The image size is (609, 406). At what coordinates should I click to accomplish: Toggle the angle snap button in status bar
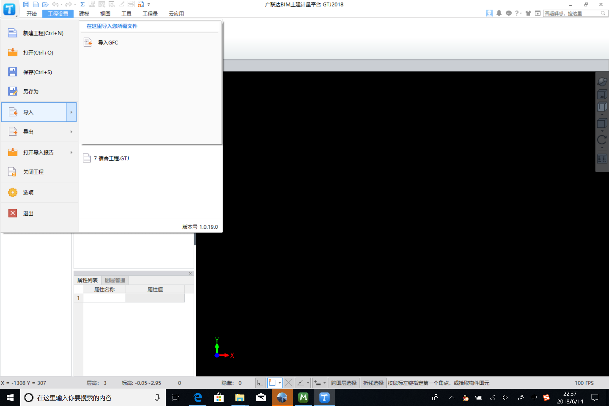coord(301,383)
